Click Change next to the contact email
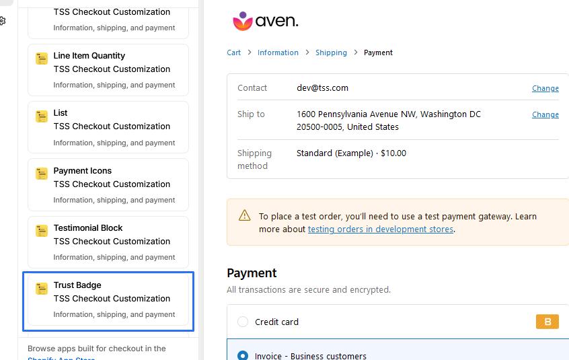The image size is (569, 360). pyautogui.click(x=545, y=88)
